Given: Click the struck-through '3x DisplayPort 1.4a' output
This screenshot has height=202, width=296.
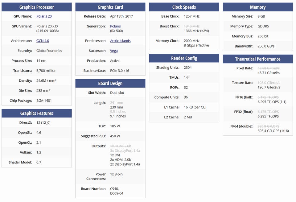Looking at the screenshot, I should tap(125, 150).
